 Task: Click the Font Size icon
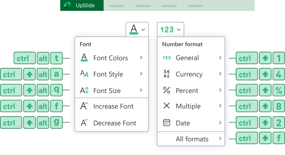tap(84, 90)
